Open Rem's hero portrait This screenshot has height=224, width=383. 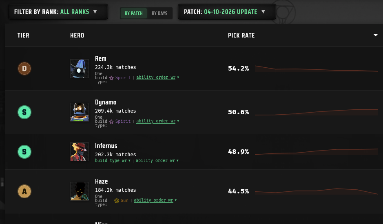pyautogui.click(x=80, y=69)
